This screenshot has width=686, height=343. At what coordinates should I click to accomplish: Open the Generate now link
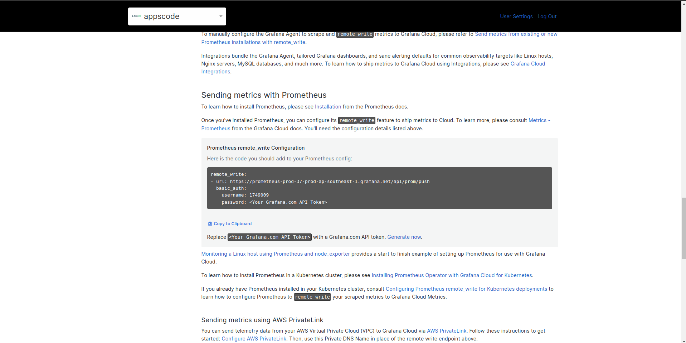(404, 237)
